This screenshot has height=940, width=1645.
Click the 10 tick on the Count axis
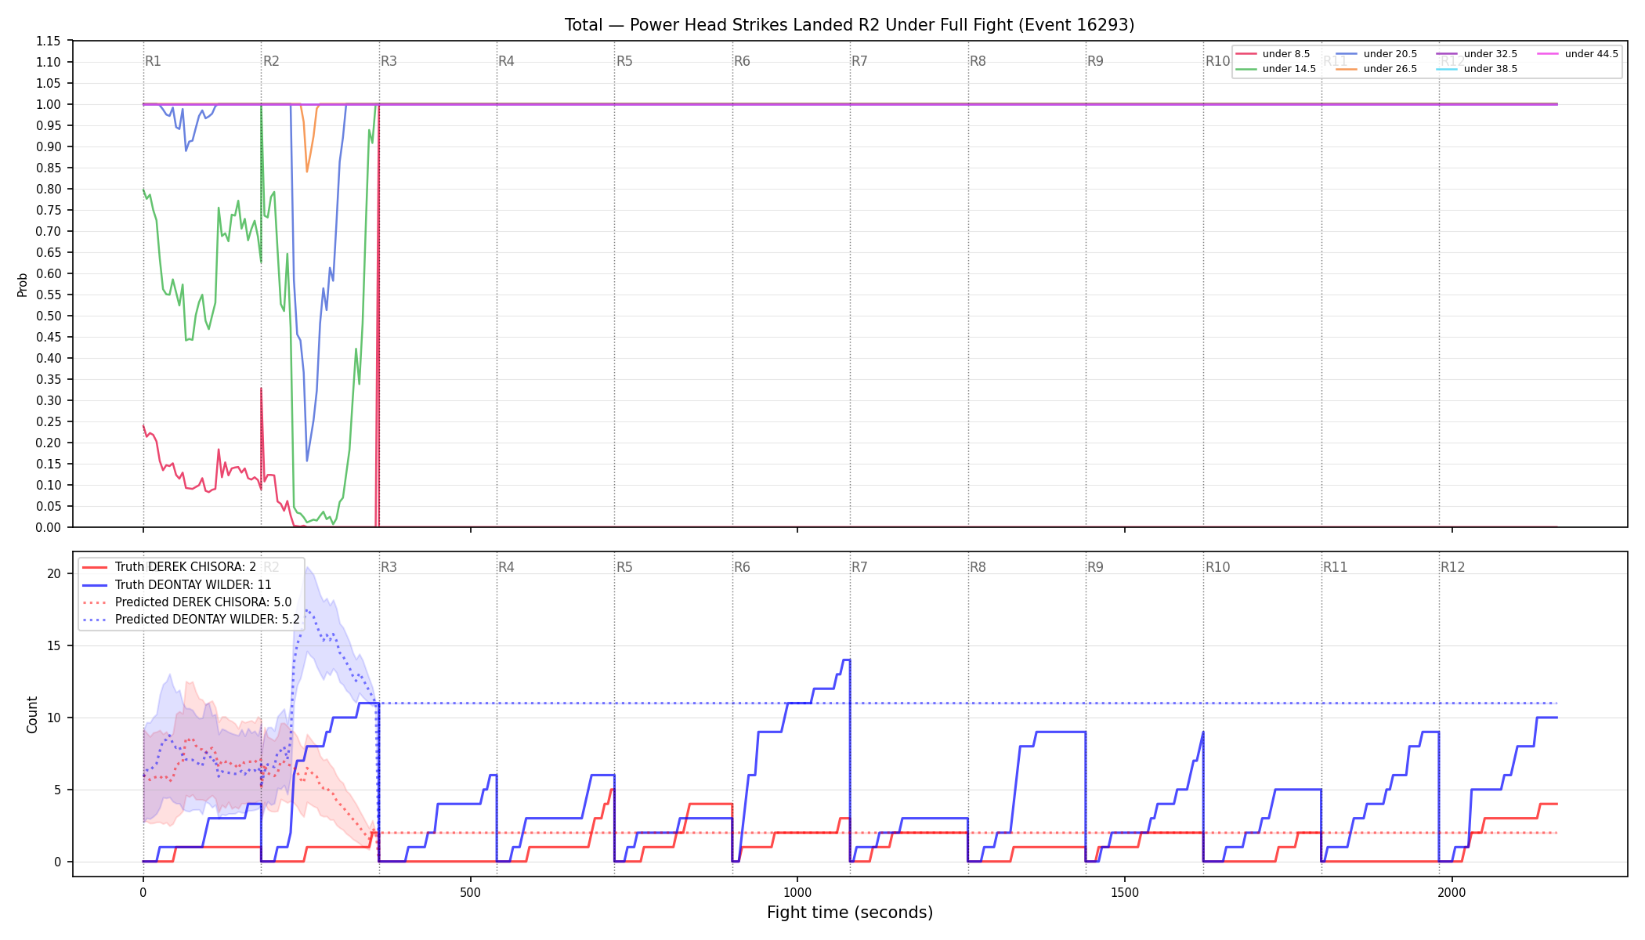pos(54,718)
